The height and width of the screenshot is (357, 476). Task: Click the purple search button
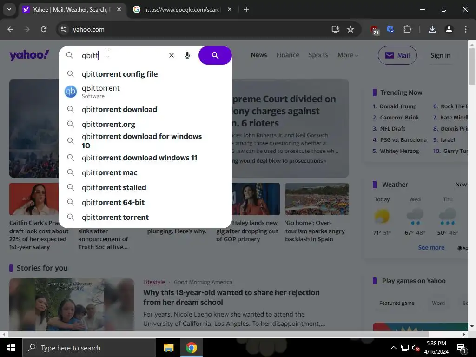tap(215, 55)
